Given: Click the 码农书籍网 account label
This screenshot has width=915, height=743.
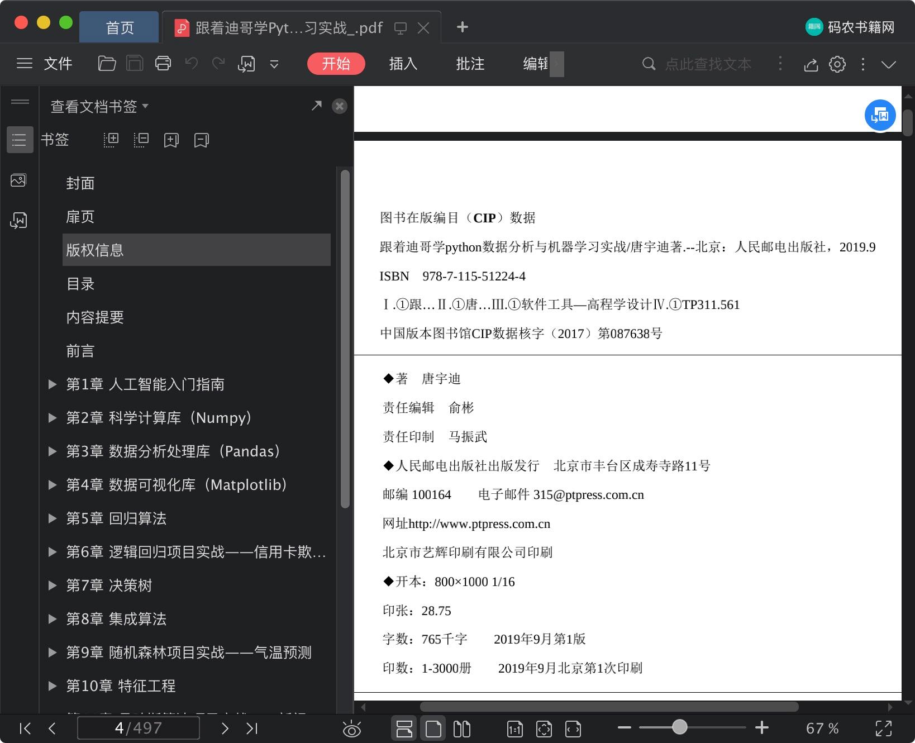Looking at the screenshot, I should (861, 27).
